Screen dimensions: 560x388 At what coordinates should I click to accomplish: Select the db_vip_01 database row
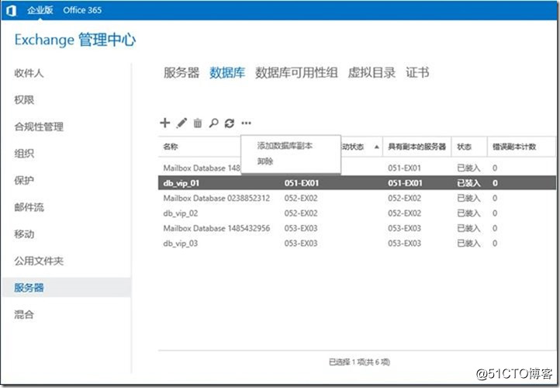[x=357, y=183]
